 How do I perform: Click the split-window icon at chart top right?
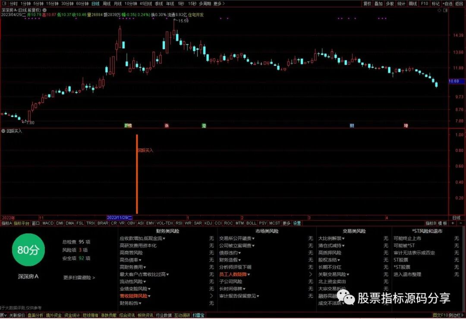445,10
